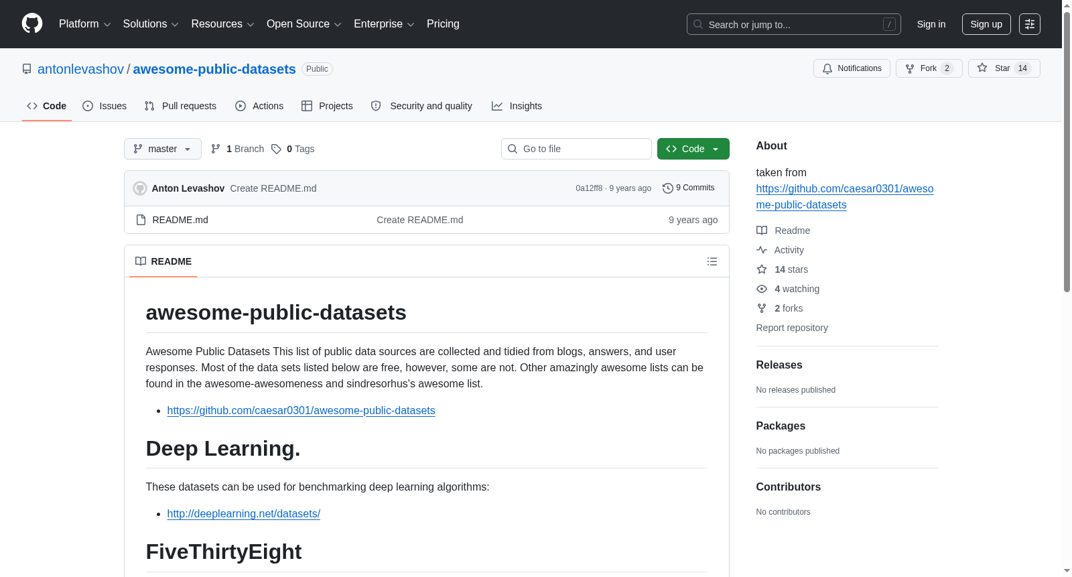The width and height of the screenshot is (1072, 577).
Task: Open the Releases heading link
Action: (779, 365)
